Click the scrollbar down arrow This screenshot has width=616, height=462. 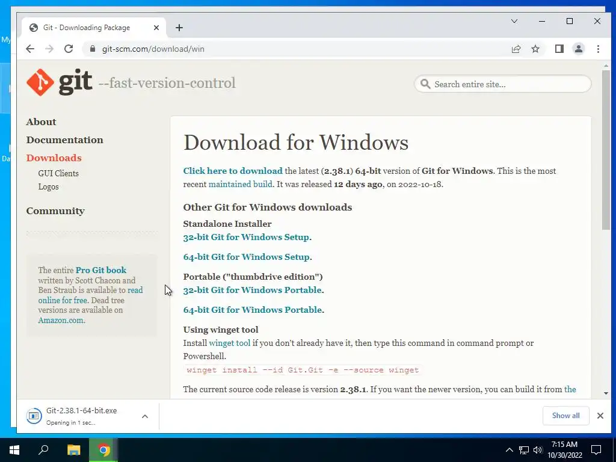pos(606,393)
